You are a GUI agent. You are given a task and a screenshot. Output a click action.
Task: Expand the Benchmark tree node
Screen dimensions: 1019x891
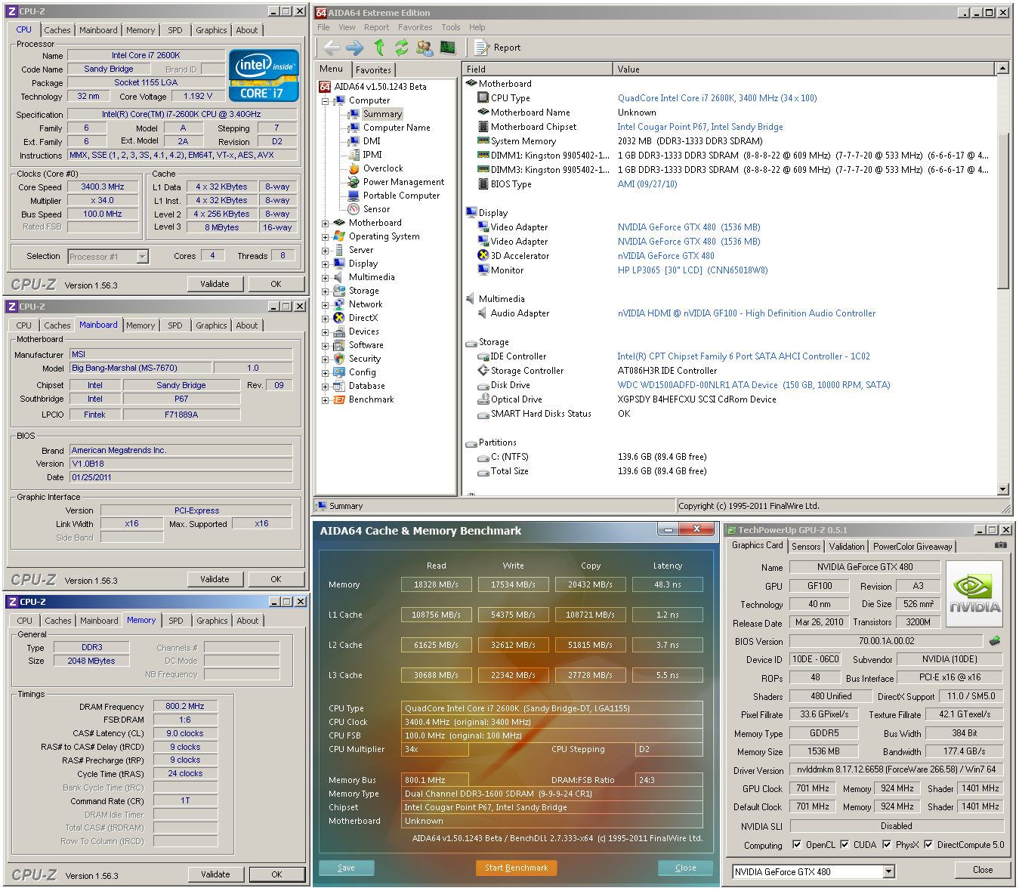[x=326, y=399]
